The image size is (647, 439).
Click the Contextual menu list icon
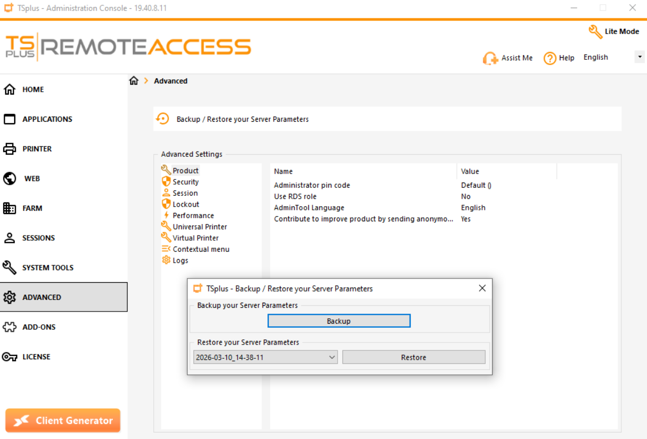click(x=166, y=249)
